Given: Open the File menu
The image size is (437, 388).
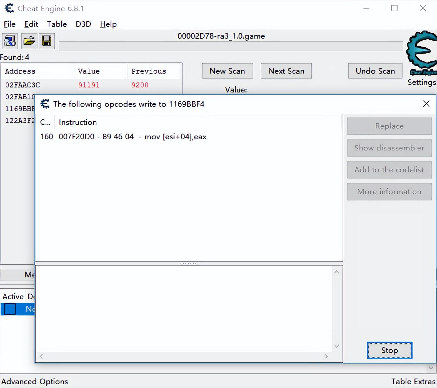Looking at the screenshot, I should (x=9, y=24).
